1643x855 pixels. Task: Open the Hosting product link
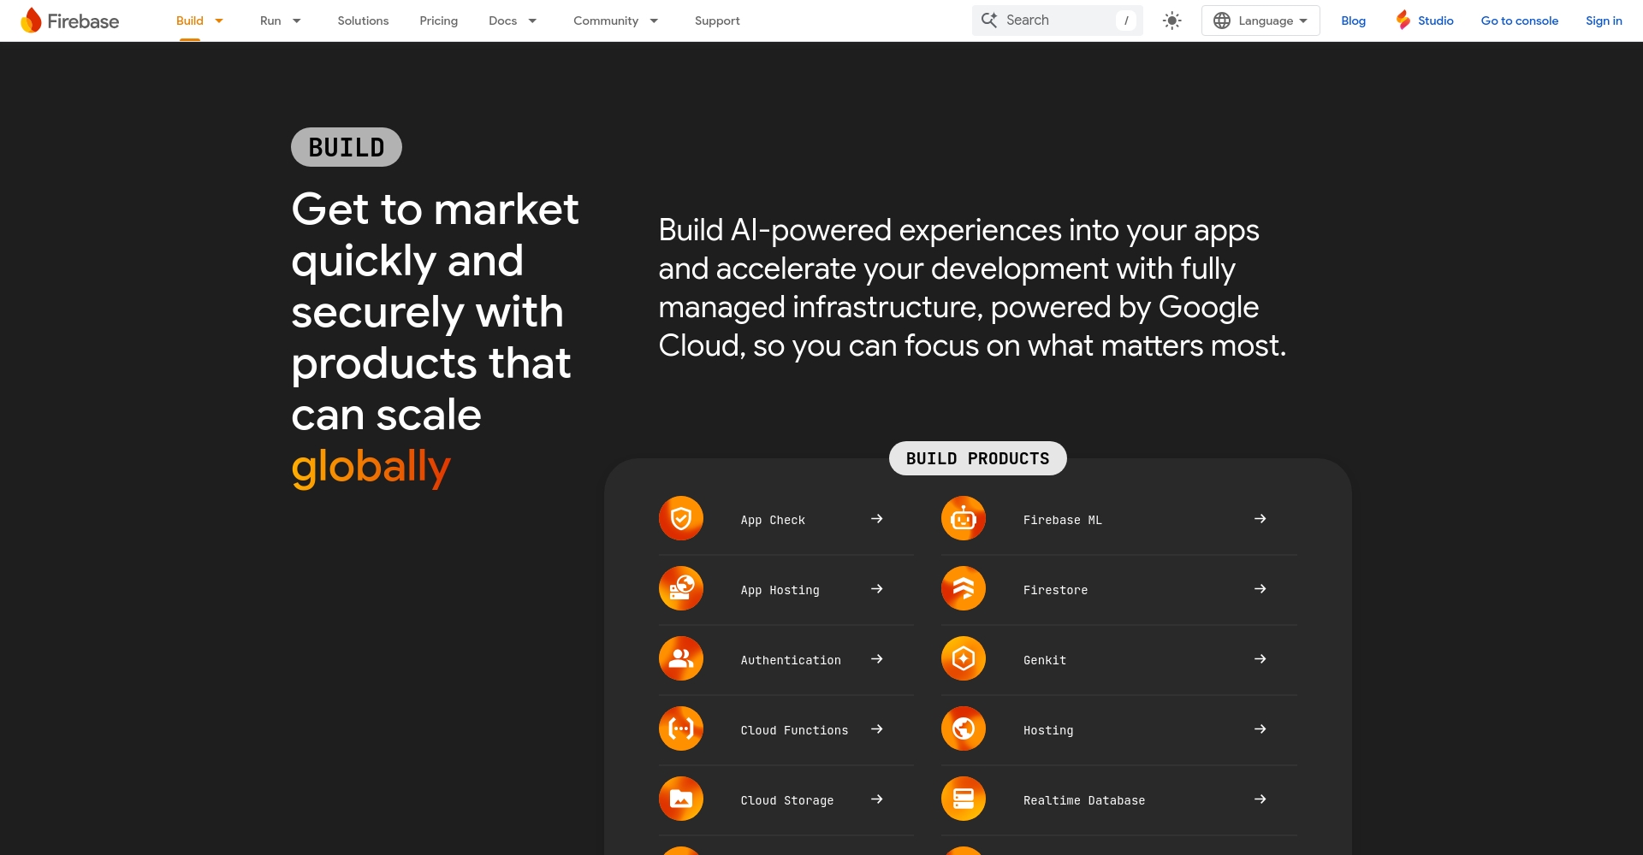click(x=1048, y=730)
